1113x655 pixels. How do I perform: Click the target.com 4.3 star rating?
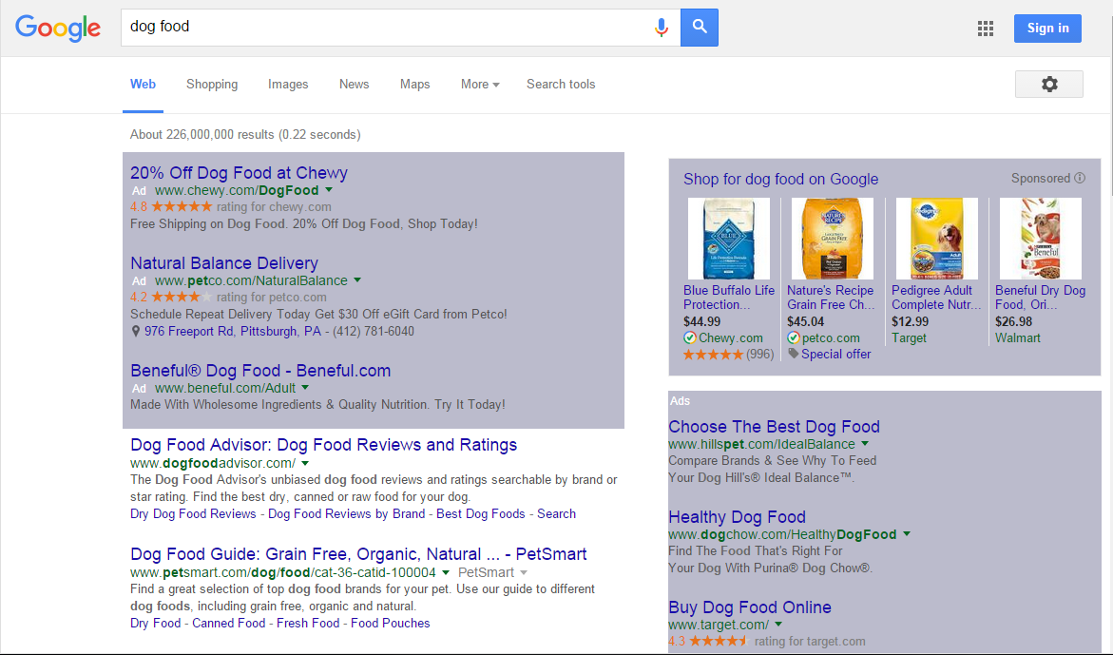719,641
